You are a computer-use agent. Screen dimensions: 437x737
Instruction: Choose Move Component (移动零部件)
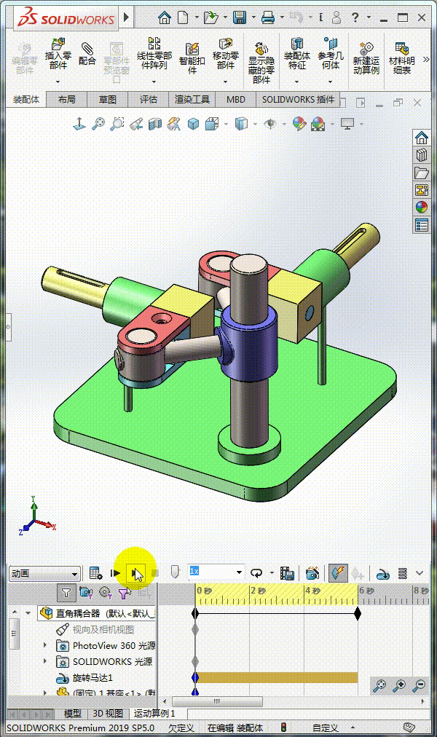point(226,55)
